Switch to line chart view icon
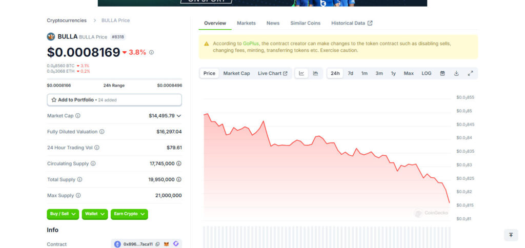 tap(301, 73)
